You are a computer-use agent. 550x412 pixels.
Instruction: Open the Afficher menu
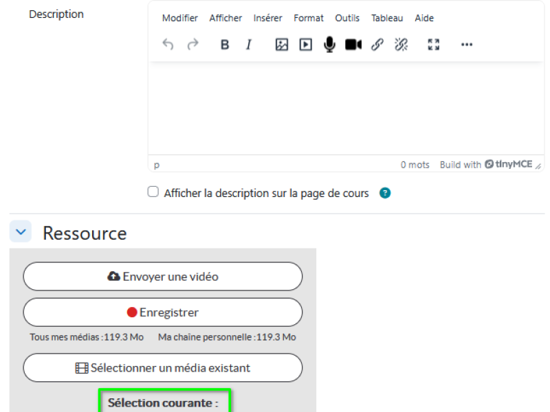[x=225, y=18]
